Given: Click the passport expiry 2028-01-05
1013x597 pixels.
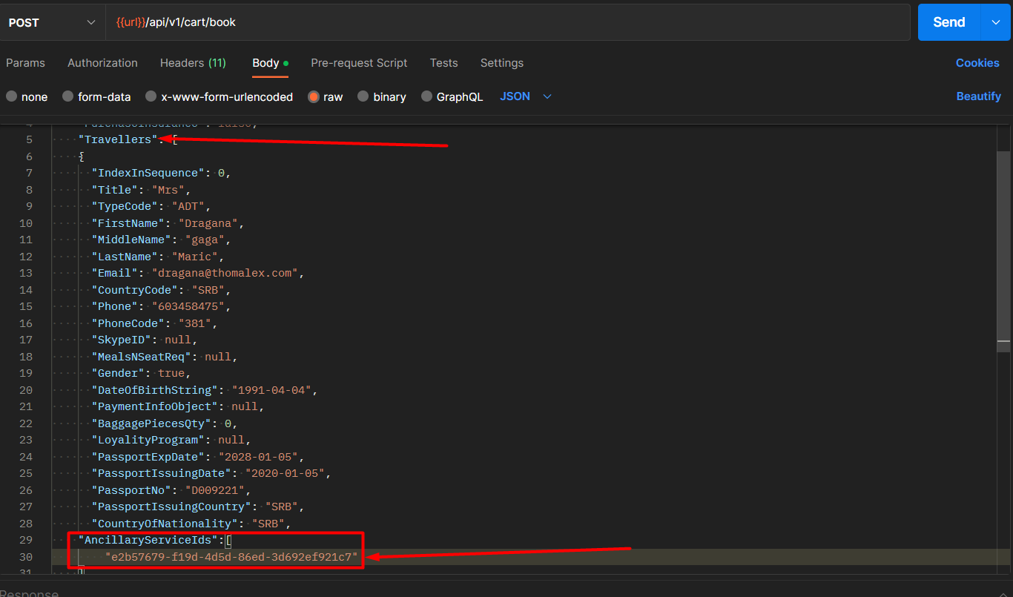Looking at the screenshot, I should pos(259,457).
